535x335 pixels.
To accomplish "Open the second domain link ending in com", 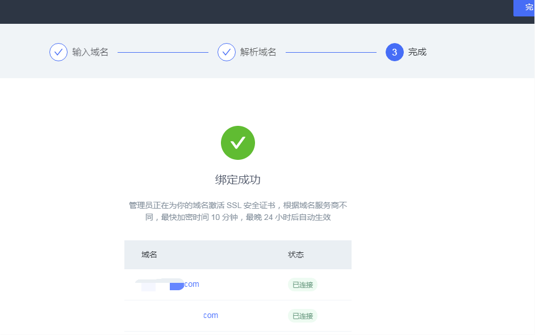I will tap(211, 316).
